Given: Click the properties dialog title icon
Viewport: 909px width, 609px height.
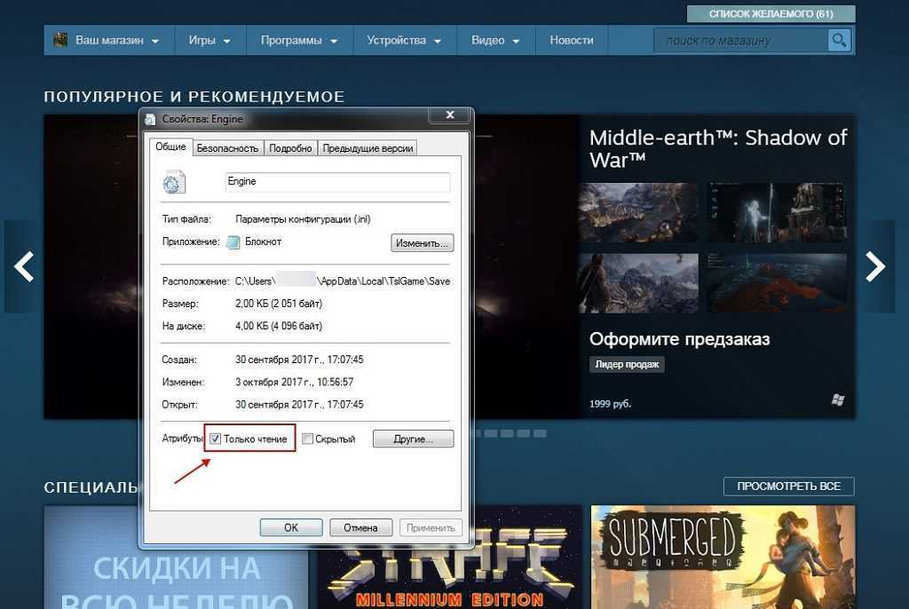Looking at the screenshot, I should click(150, 119).
